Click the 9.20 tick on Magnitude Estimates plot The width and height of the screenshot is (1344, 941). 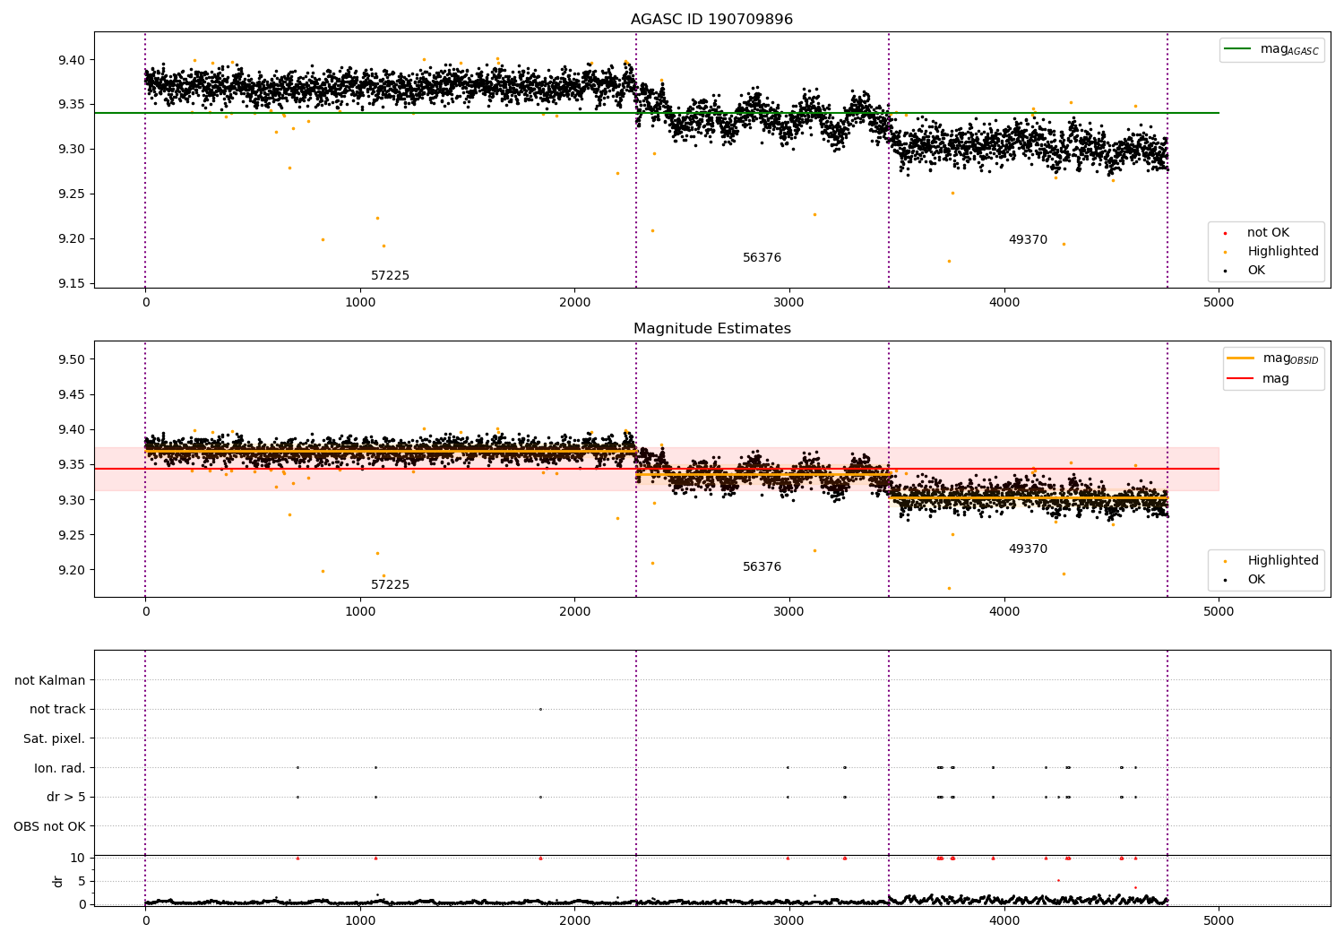[x=73, y=571]
